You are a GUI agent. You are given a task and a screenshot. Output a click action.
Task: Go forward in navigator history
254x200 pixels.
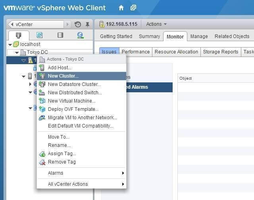coord(67,25)
